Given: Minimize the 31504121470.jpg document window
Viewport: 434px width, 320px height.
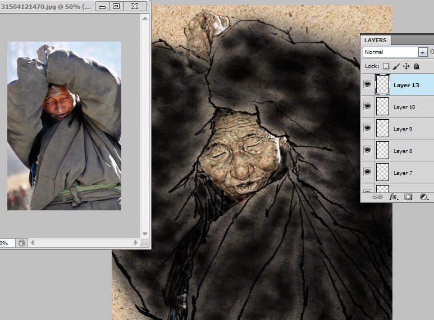Looking at the screenshot, I should click(x=102, y=7).
